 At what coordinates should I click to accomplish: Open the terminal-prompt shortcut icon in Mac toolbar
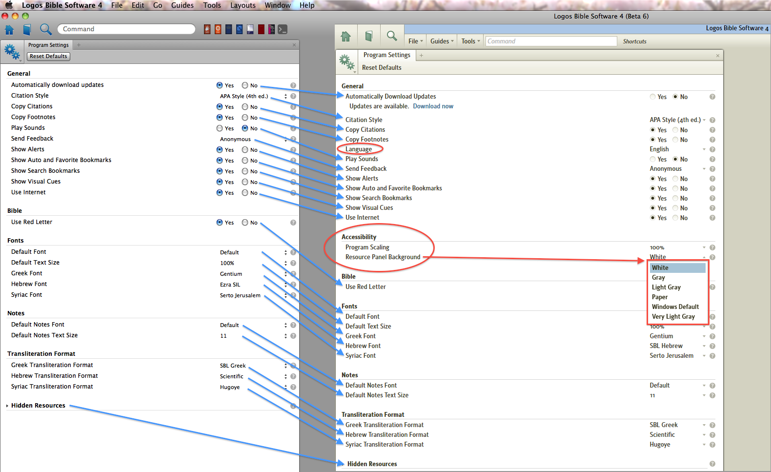[x=283, y=29]
